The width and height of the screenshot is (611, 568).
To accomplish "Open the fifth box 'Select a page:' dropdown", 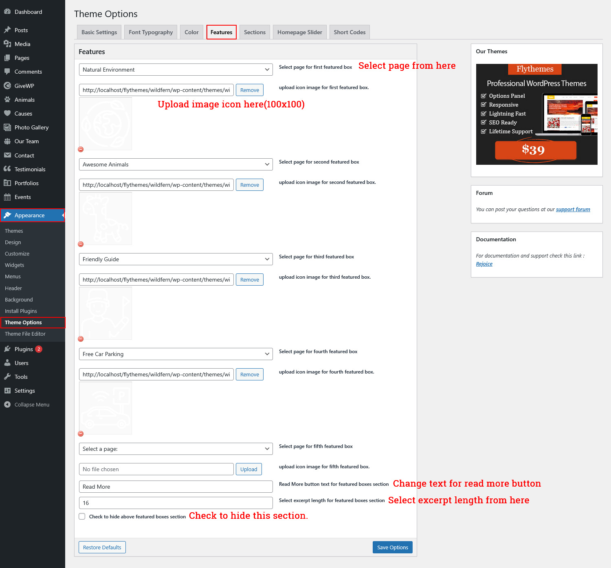I will click(176, 449).
